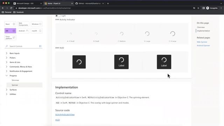This screenshot has height=126, width=224.
Task: Click the Large activity indicator spinner
Action: tap(147, 34)
